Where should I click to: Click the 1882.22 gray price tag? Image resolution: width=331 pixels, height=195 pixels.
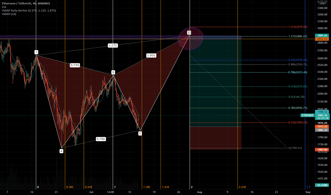[322, 130]
